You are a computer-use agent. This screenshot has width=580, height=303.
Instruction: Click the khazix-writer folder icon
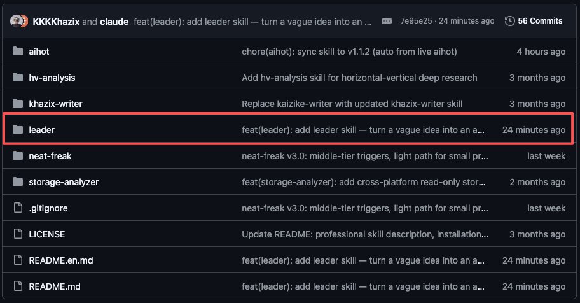[x=18, y=103]
